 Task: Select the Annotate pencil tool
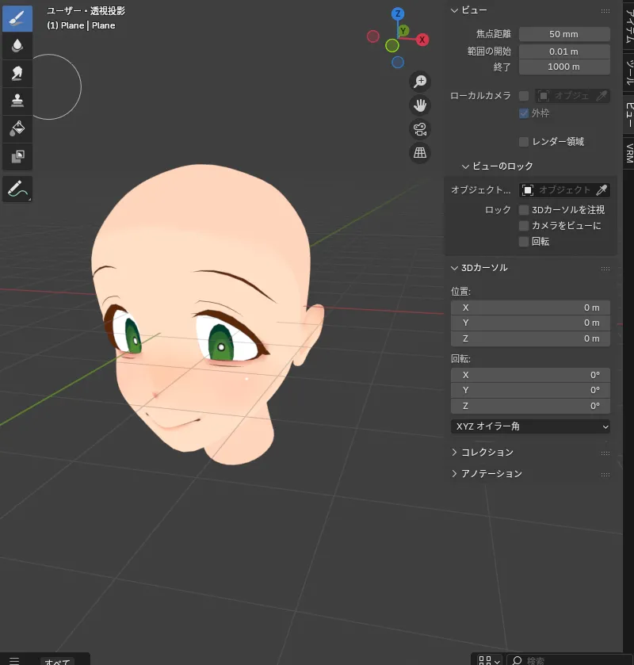[17, 189]
